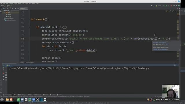Stop process in Run panel

pos(3,73)
